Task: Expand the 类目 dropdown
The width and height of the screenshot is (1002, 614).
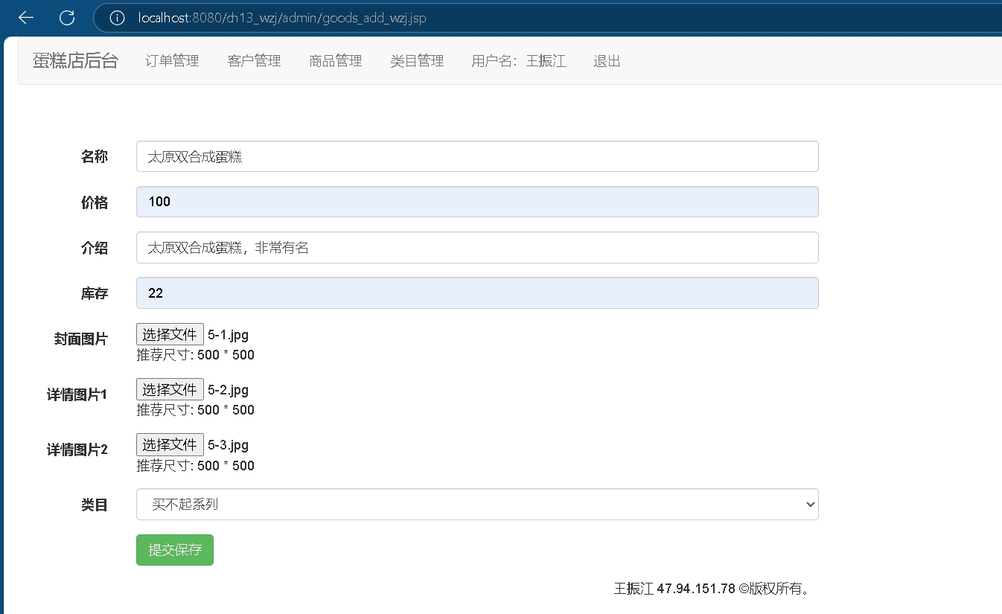Action: [476, 505]
